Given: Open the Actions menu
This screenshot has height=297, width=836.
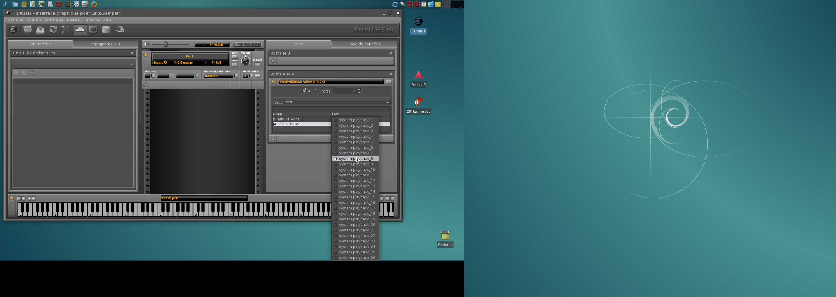Looking at the screenshot, I should (16, 20).
